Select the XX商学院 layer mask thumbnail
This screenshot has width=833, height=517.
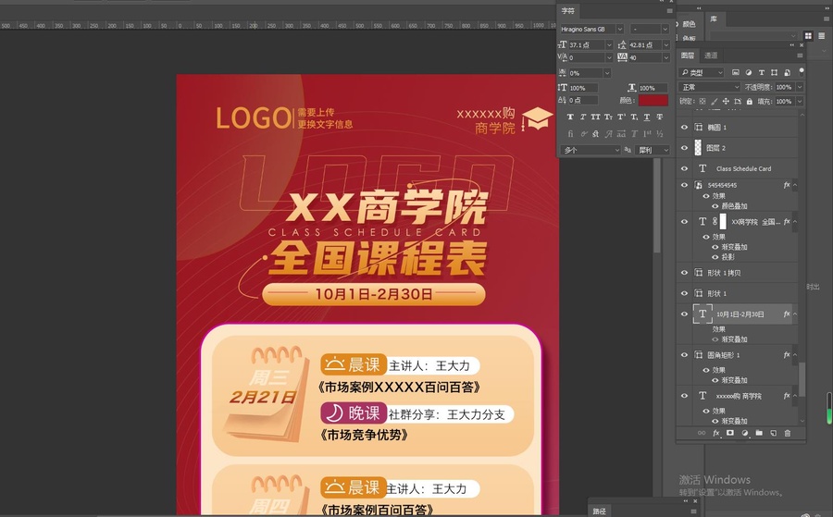tap(723, 222)
